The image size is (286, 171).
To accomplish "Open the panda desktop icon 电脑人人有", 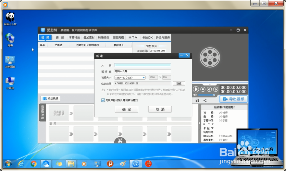I will pos(10,18).
